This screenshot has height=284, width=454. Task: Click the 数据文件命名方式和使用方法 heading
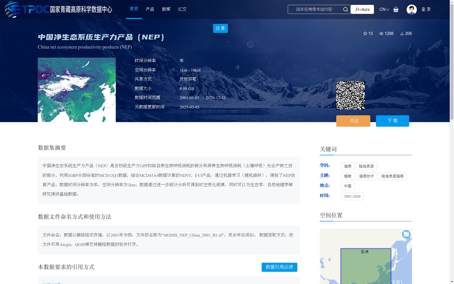[x=75, y=217]
